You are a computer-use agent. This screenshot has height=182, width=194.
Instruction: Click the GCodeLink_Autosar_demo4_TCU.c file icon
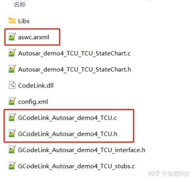pos(12,117)
